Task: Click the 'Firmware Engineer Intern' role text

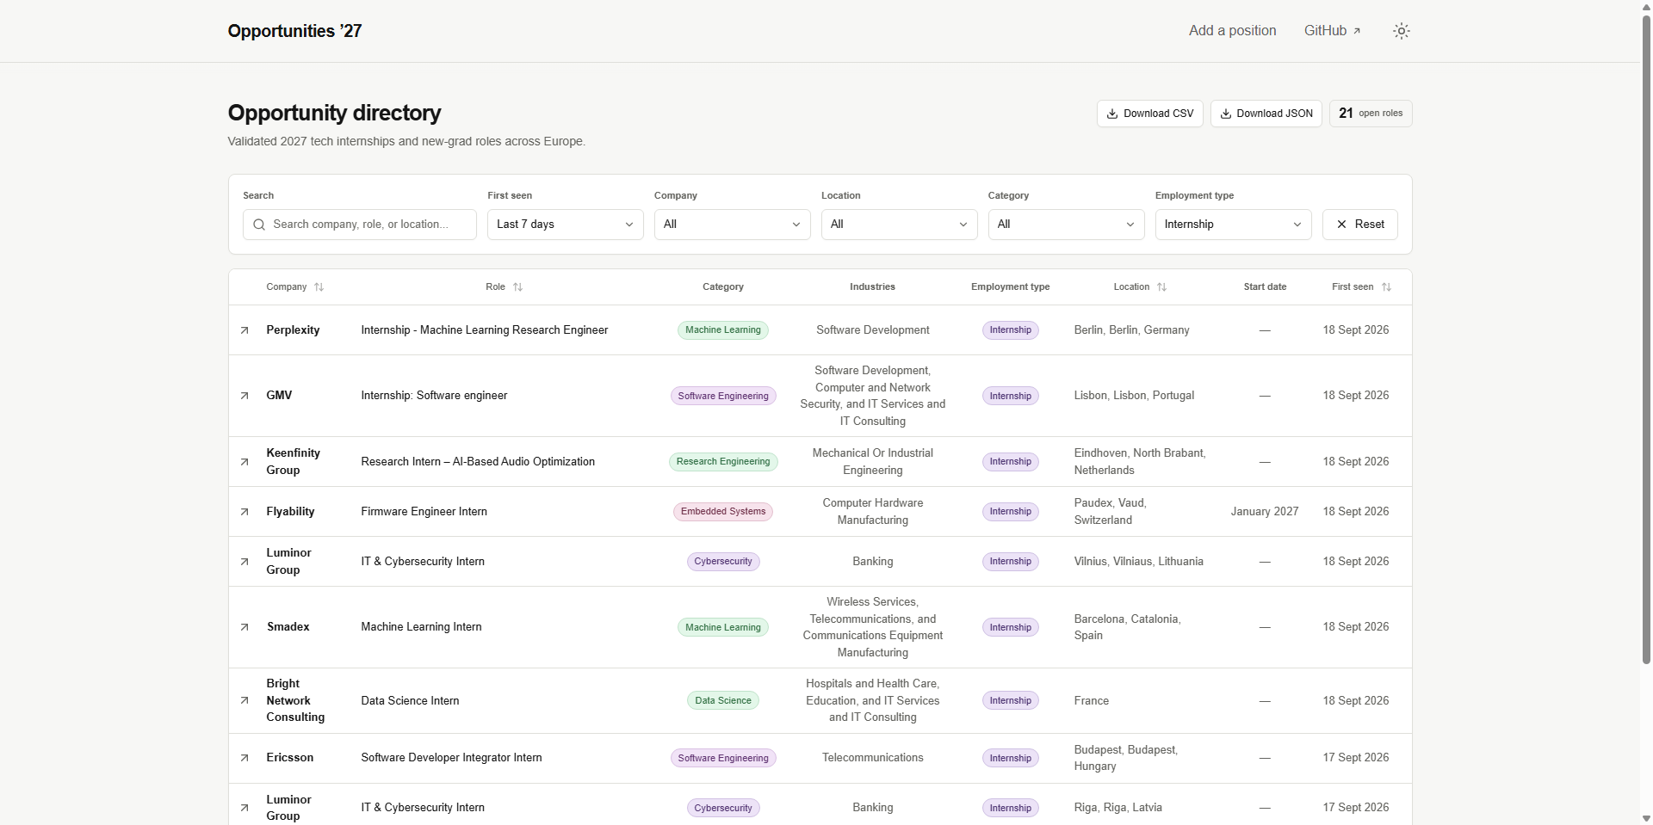Action: (x=424, y=512)
